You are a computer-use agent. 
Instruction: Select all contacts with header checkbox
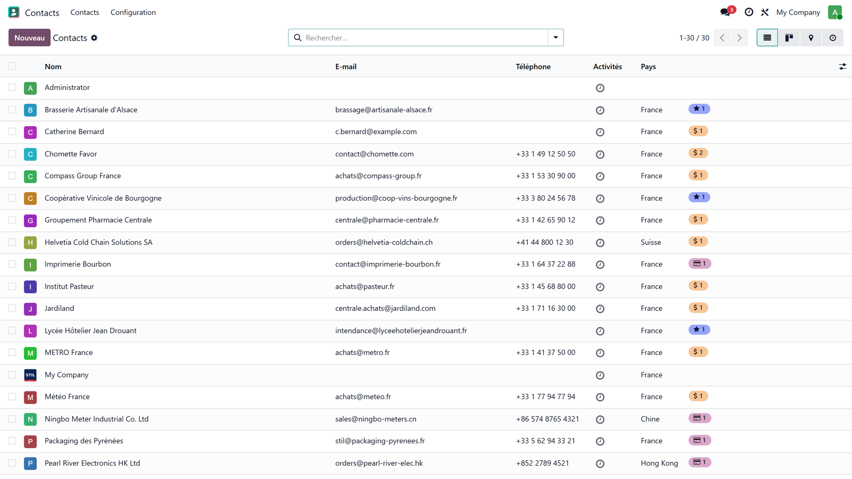[12, 66]
